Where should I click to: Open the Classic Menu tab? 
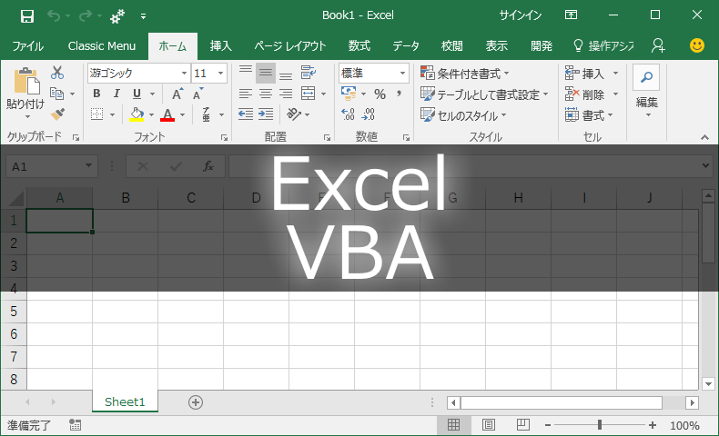coord(102,46)
